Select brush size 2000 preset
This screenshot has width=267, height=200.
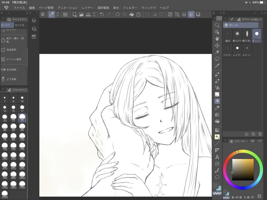tap(5, 195)
